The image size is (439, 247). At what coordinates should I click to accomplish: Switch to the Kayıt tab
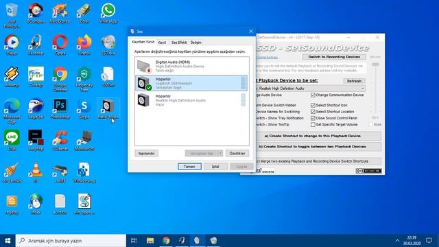[162, 43]
